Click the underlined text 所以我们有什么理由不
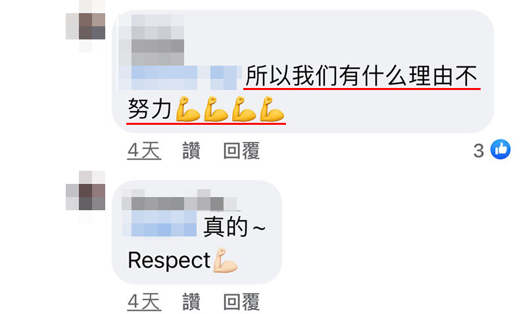526x314 pixels. 362,76
